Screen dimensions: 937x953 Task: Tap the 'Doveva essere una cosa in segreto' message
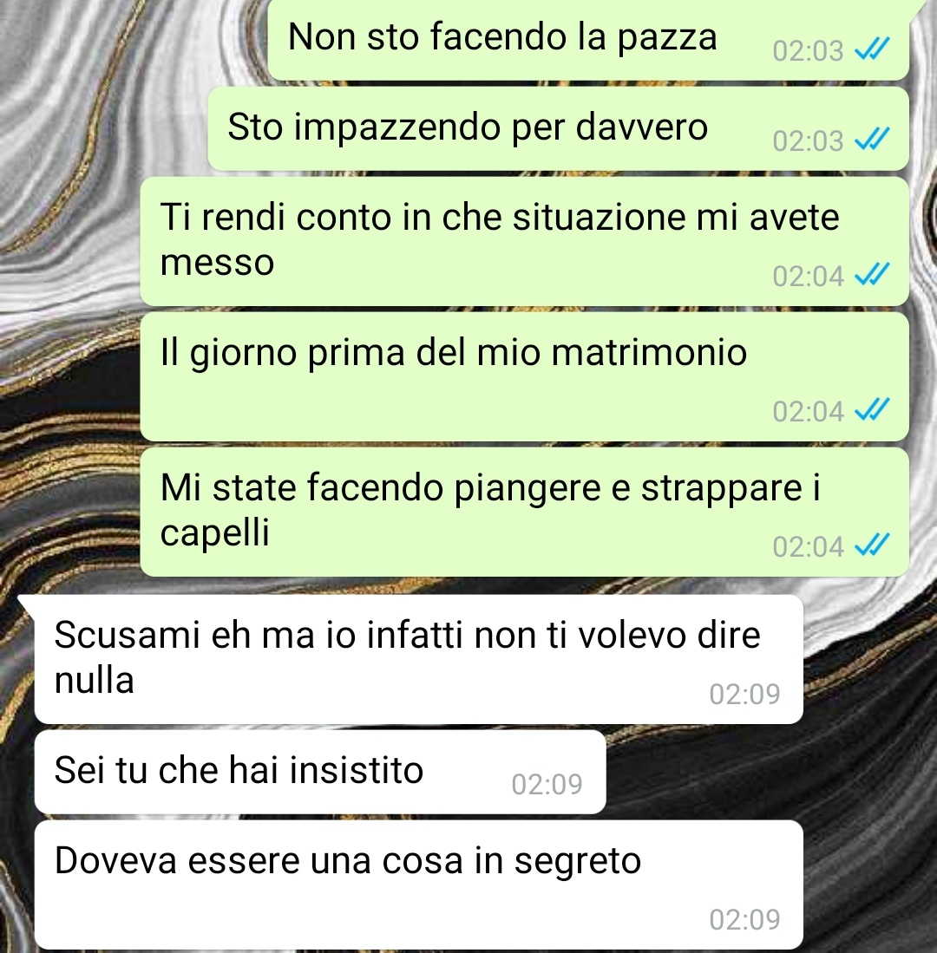(x=418, y=884)
